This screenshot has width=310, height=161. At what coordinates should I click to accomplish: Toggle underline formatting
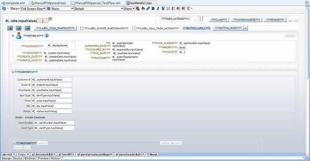point(163,9)
